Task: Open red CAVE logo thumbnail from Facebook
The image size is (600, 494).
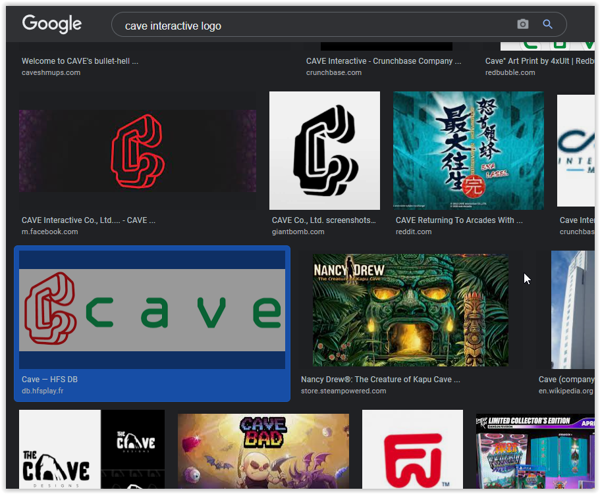Action: (138, 151)
